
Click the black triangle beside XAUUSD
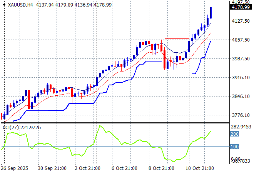point(4,5)
